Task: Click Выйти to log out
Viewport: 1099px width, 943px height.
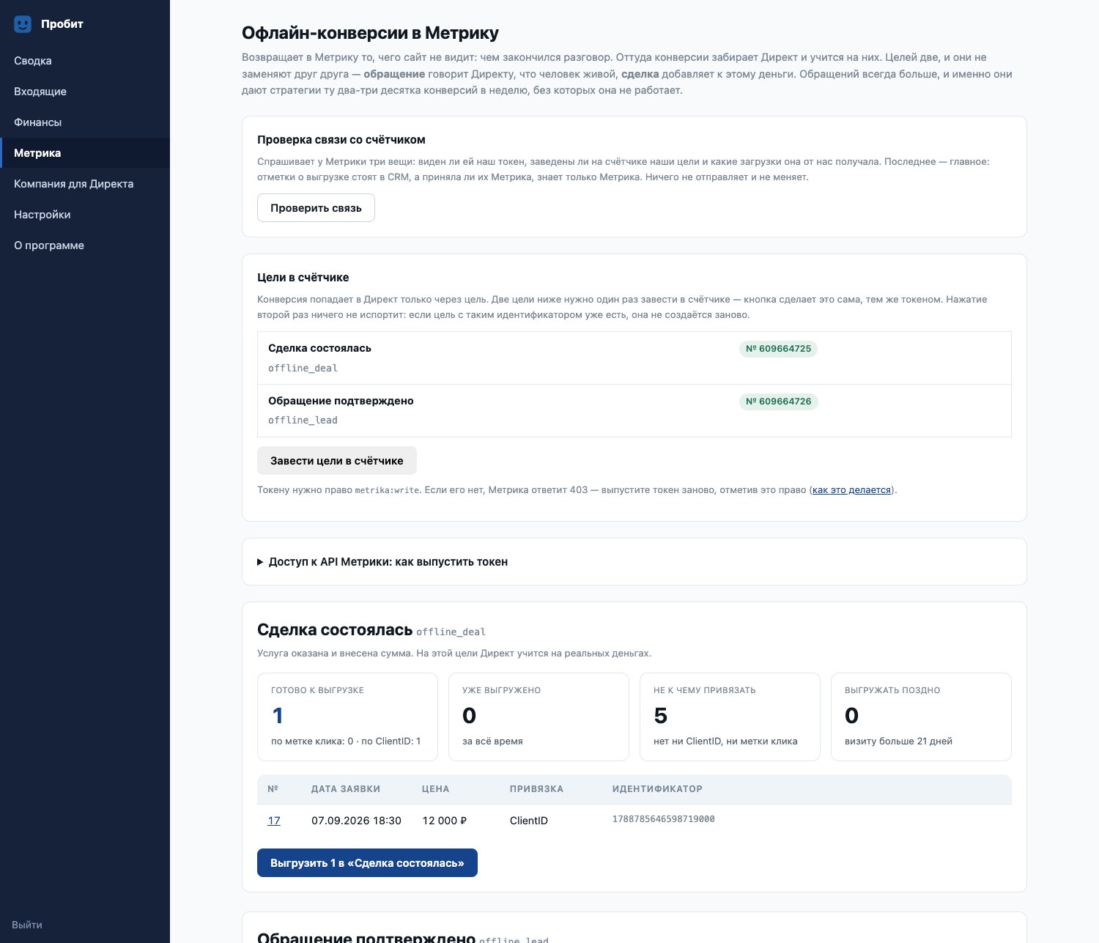Action: (x=27, y=925)
